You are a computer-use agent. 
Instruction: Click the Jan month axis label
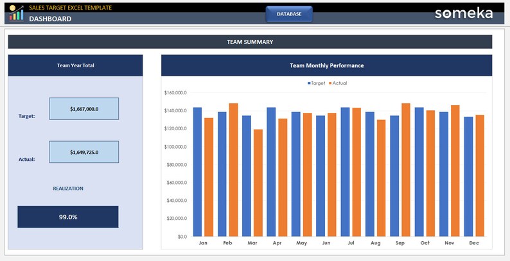(203, 243)
